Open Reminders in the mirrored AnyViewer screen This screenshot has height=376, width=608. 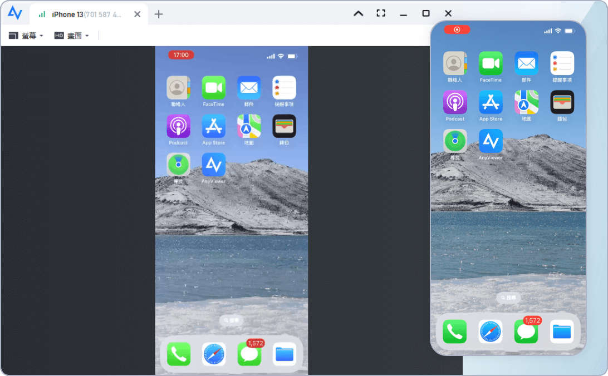[284, 87]
